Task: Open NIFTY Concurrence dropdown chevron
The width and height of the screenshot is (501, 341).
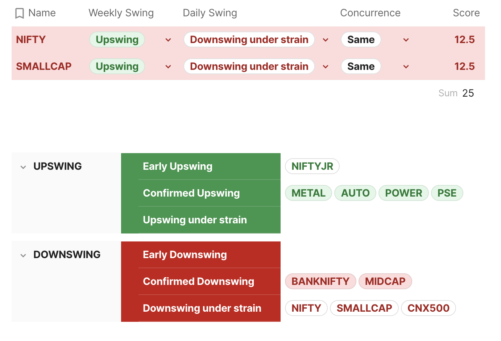Action: [x=406, y=40]
